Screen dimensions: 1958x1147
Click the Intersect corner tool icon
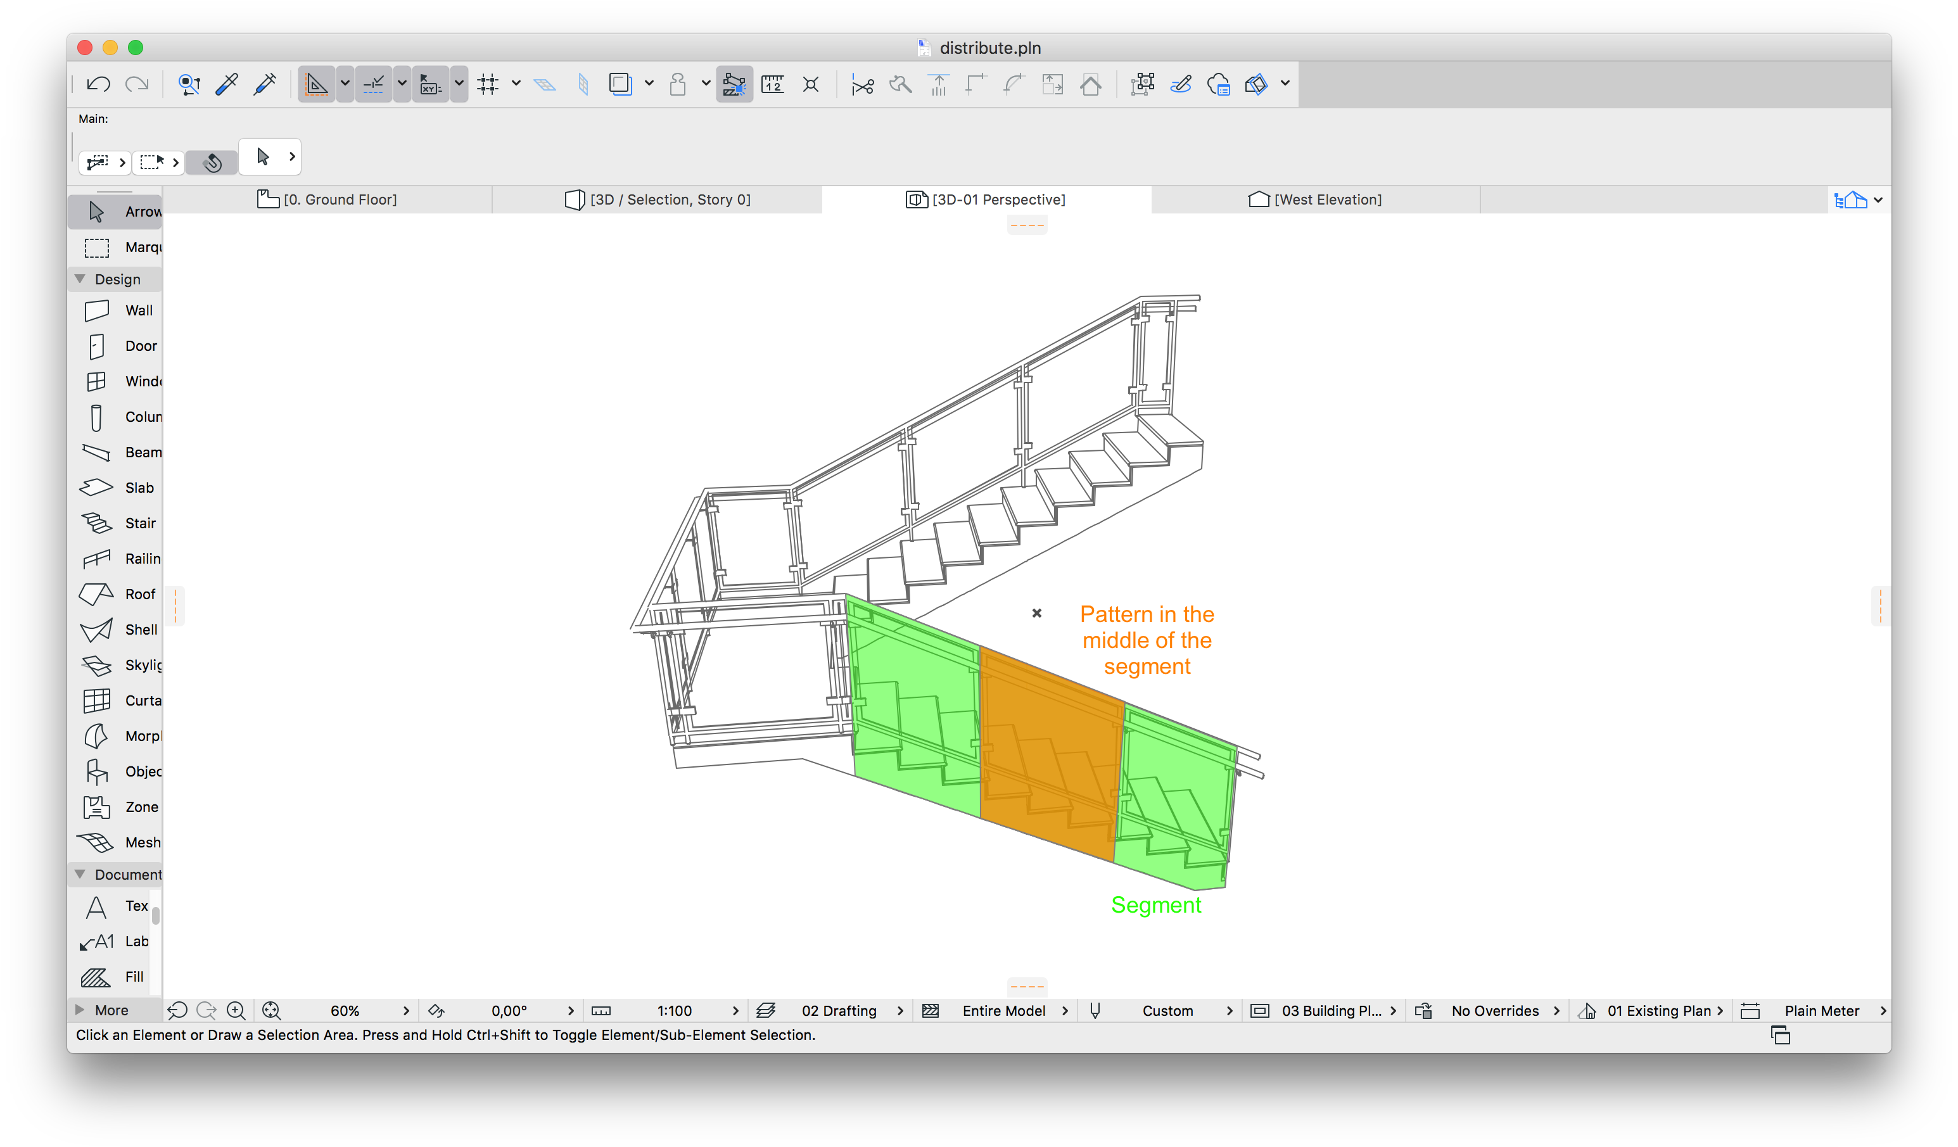[976, 84]
